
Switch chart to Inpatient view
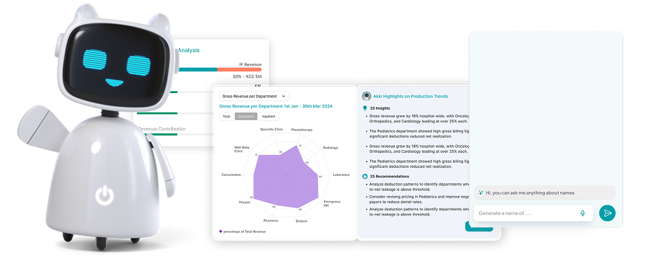[x=268, y=116]
